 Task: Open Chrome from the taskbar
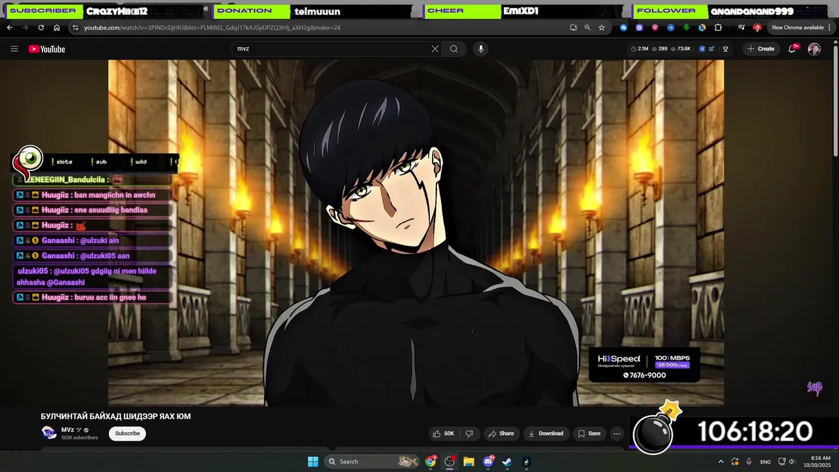[430, 462]
